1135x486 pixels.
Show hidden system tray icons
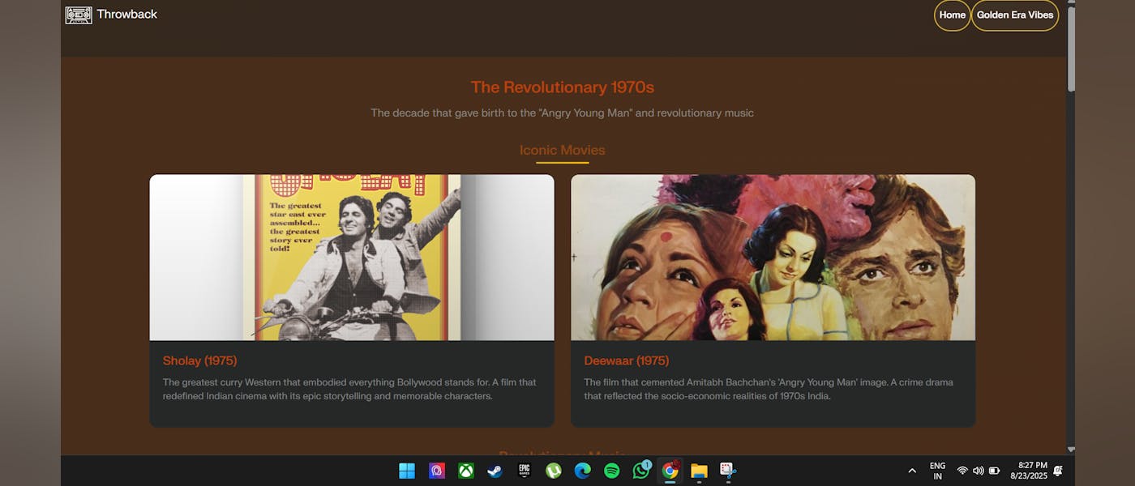pyautogui.click(x=912, y=471)
